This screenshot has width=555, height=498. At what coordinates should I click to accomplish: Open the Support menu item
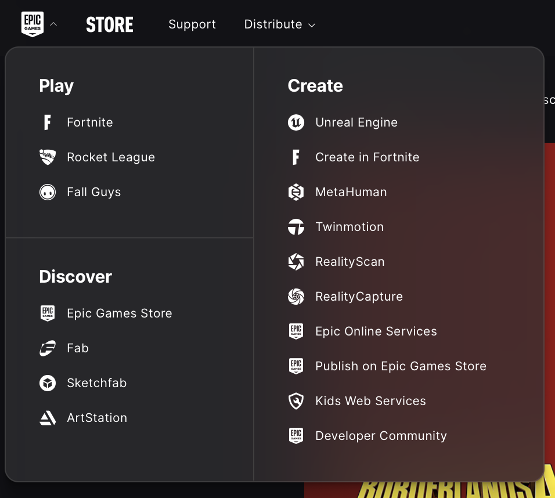(192, 24)
